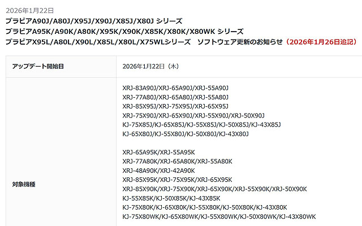
Task: Click the アップデート開始日 row header
Action: [x=37, y=66]
